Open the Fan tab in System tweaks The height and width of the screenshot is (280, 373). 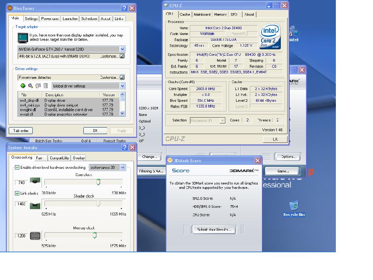point(39,158)
